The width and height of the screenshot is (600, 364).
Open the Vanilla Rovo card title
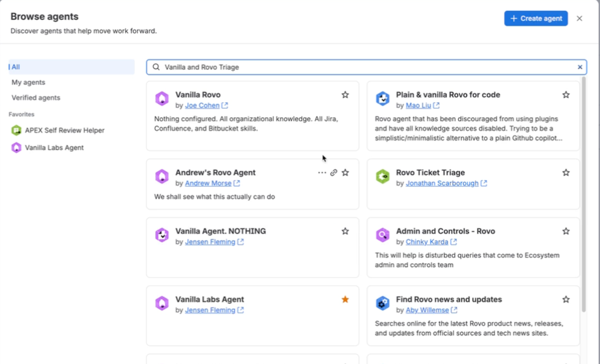(x=198, y=94)
